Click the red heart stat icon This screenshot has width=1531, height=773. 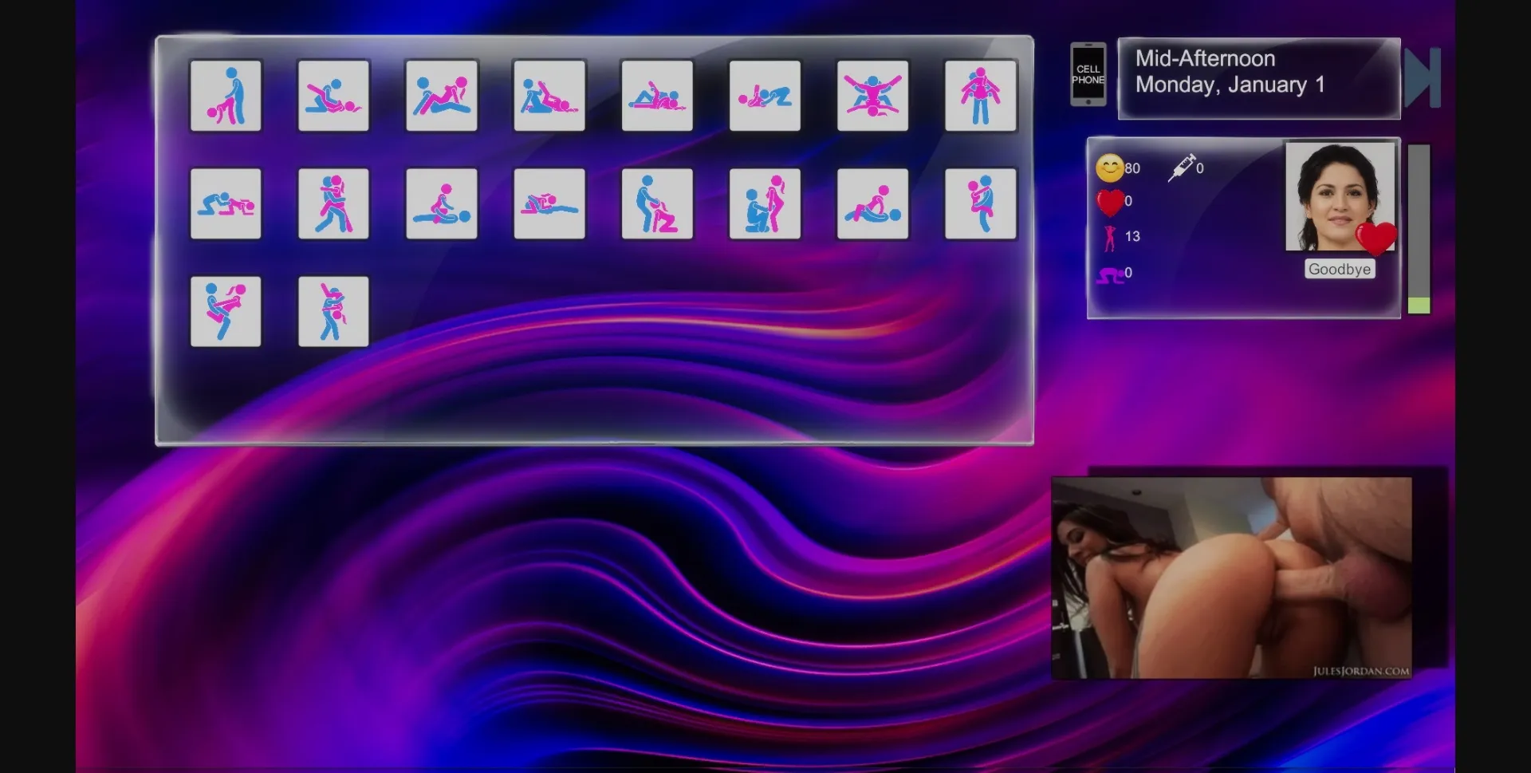(1109, 202)
